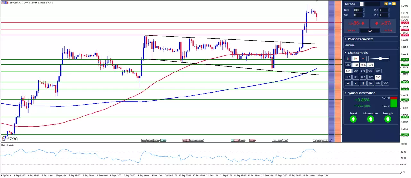Click the 1.0 spread value box

pos(369,30)
